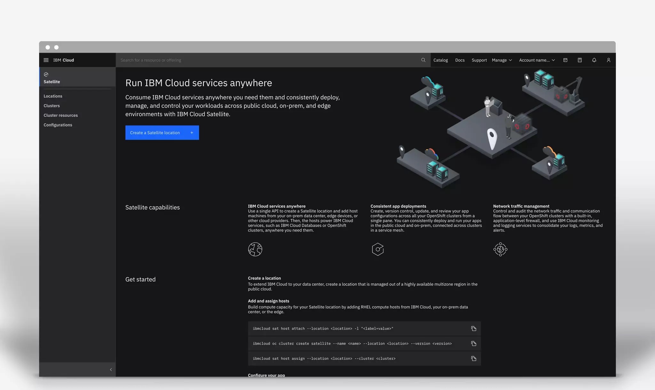
Task: Click Create a Satellite location button
Action: [x=162, y=133]
